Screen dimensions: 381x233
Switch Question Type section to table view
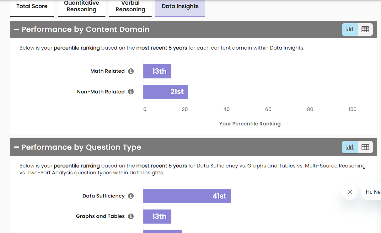365,147
